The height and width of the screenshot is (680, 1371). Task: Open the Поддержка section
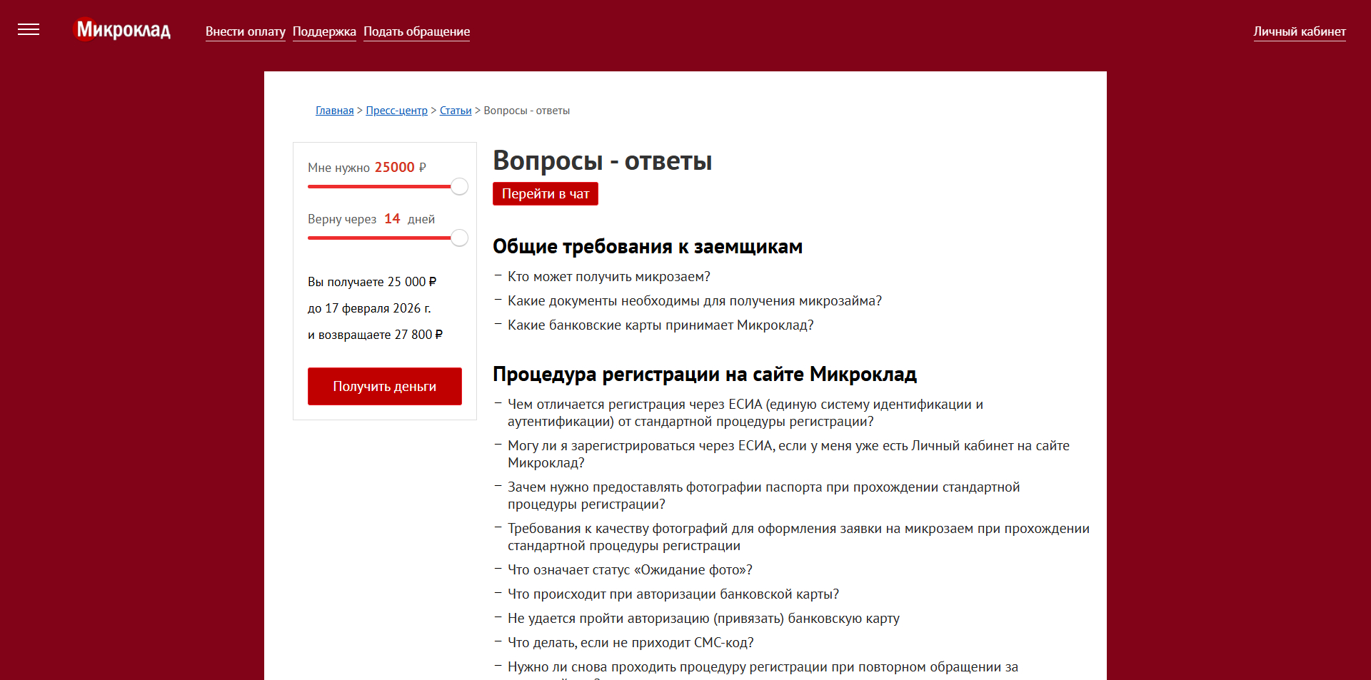(324, 31)
